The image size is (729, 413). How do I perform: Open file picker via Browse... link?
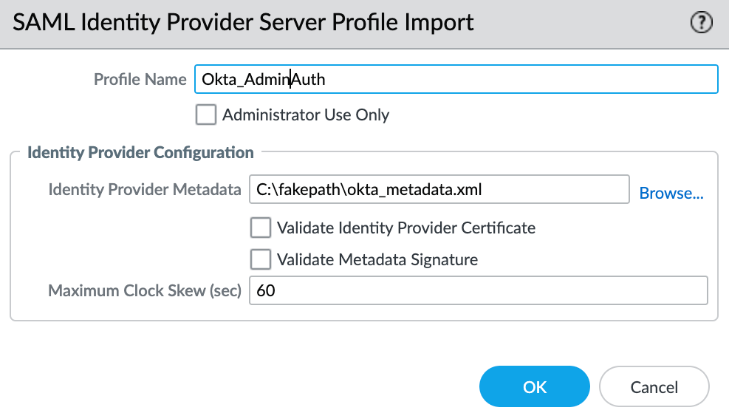[x=671, y=193]
